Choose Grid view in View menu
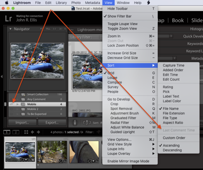The image size is (203, 170). [130, 73]
